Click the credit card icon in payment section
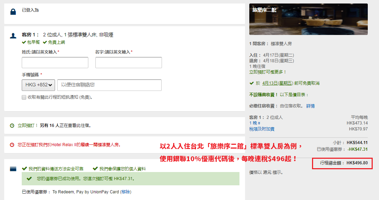 point(13,169)
